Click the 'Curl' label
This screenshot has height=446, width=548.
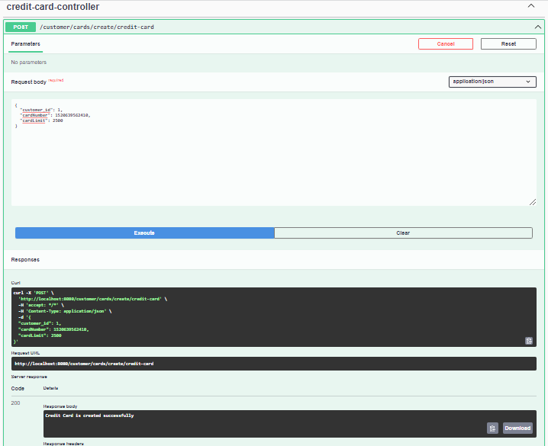tap(16, 283)
